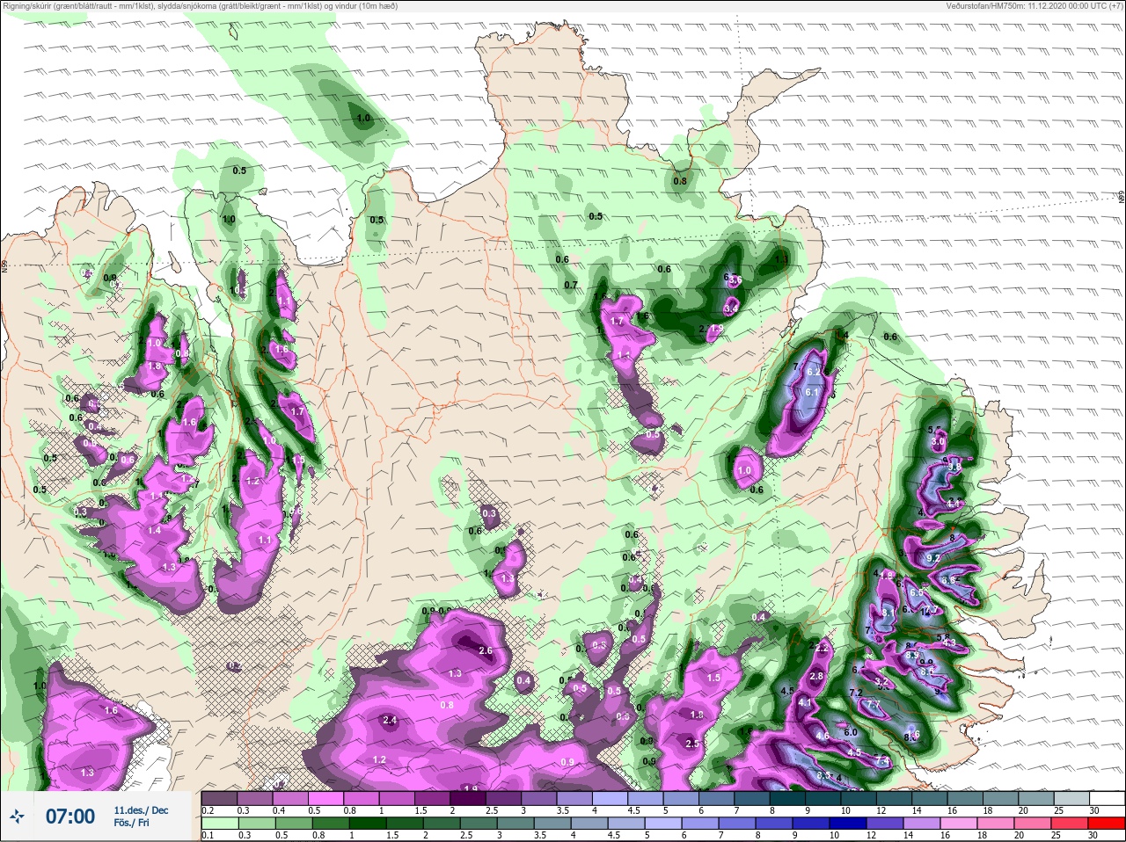Select the lavender swatch labelled 4 in the upper legend
The width and height of the screenshot is (1126, 842).
[611, 798]
